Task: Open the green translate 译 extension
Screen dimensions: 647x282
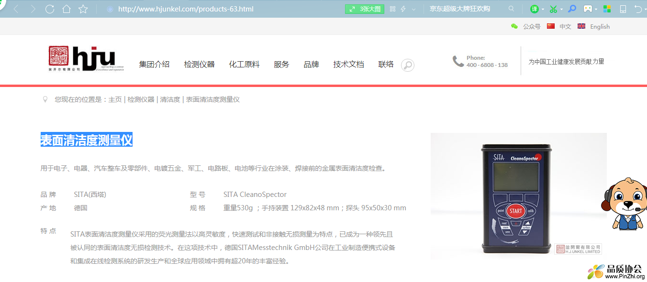Action: pos(535,9)
